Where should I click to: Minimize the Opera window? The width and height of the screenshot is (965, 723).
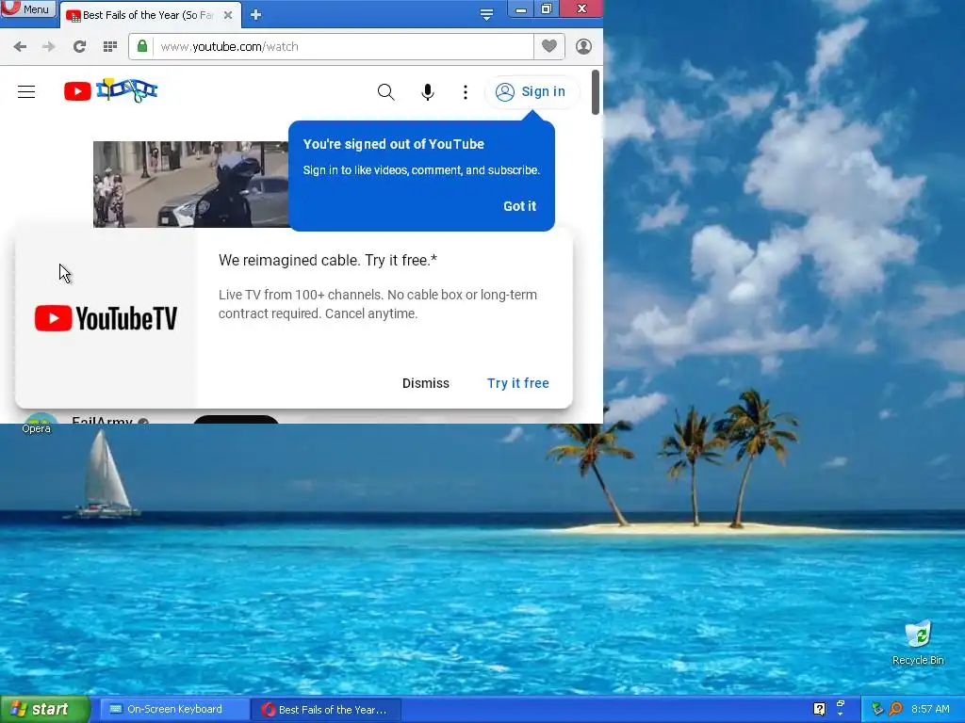click(520, 8)
